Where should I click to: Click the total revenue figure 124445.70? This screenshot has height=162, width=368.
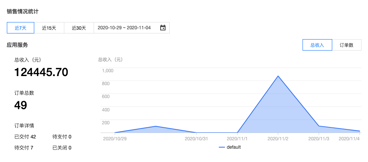(x=41, y=72)
